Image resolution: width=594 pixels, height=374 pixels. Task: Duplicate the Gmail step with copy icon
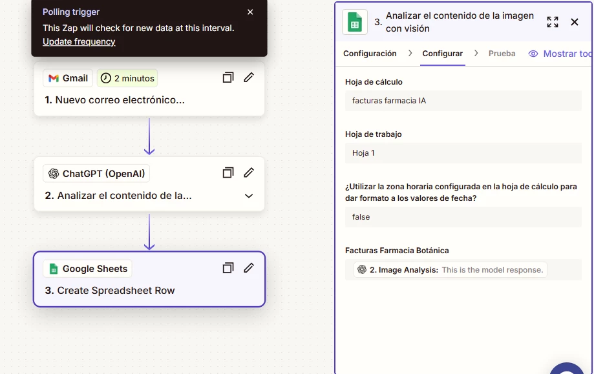click(228, 78)
